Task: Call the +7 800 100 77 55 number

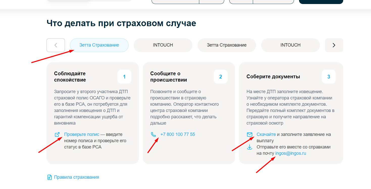Action: click(x=178, y=134)
